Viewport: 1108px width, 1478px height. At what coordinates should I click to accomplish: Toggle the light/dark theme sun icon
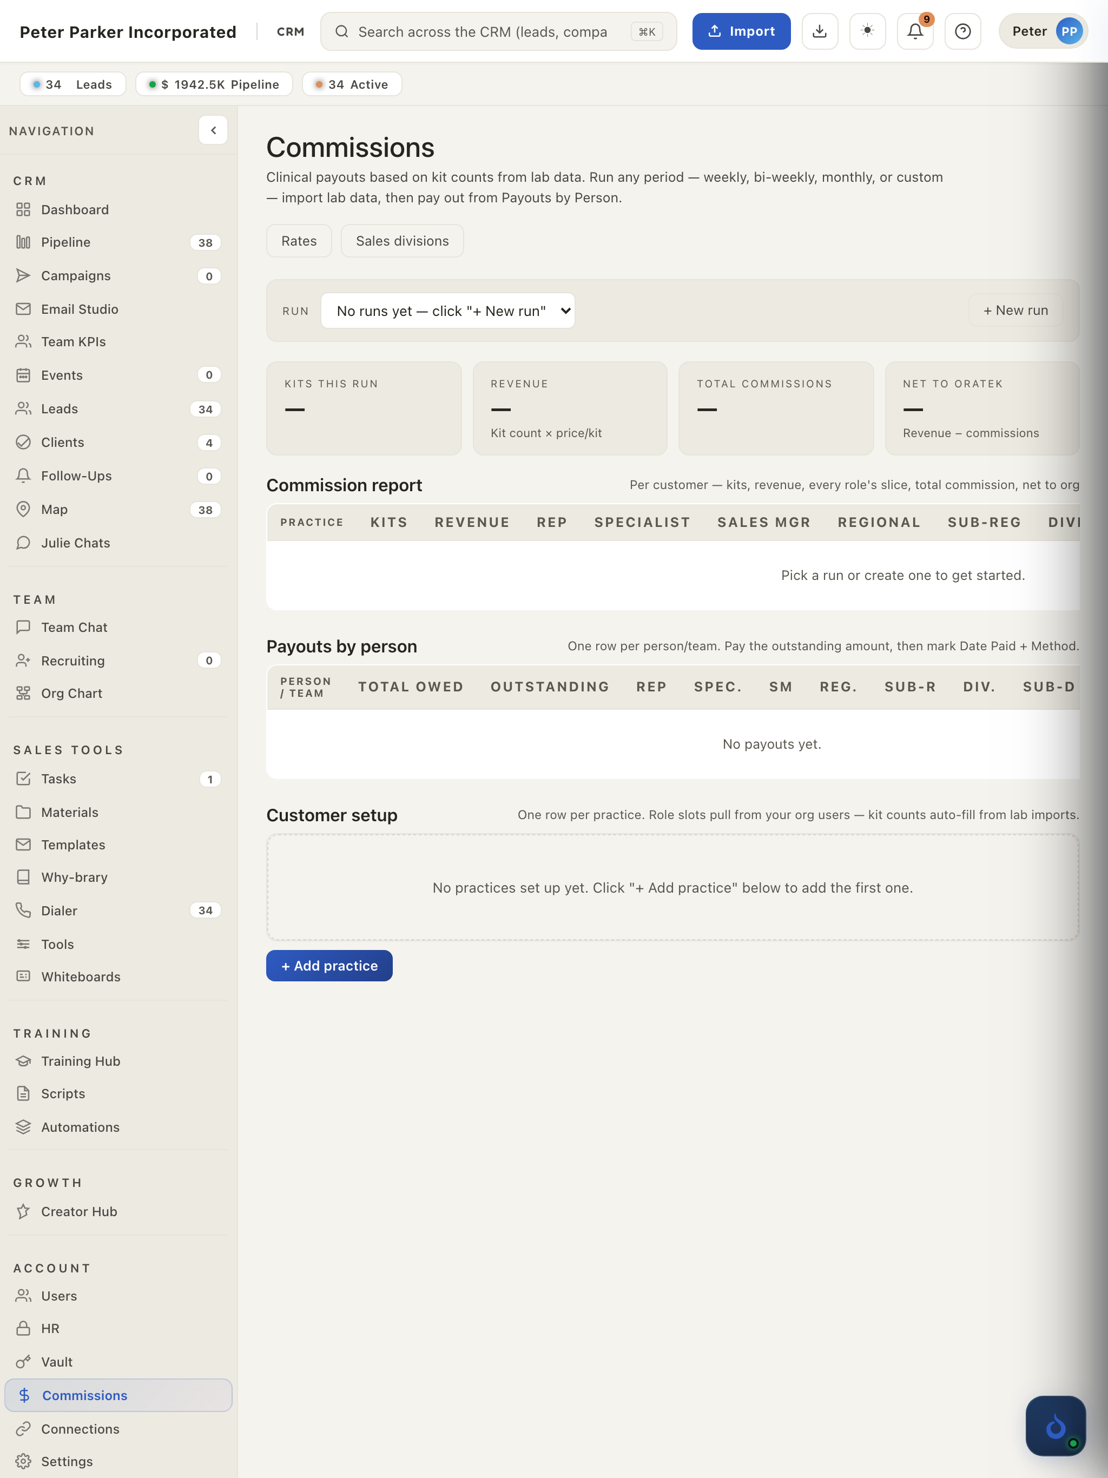867,31
